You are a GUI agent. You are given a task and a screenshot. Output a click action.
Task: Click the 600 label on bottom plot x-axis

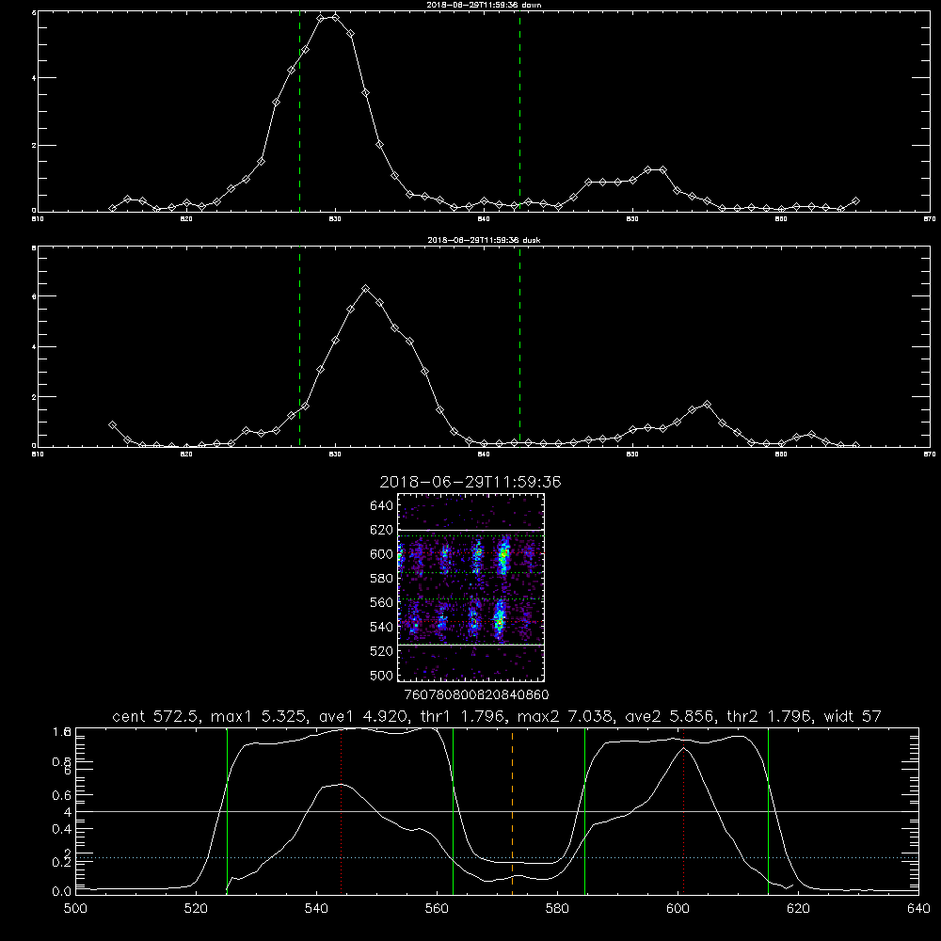click(x=678, y=909)
